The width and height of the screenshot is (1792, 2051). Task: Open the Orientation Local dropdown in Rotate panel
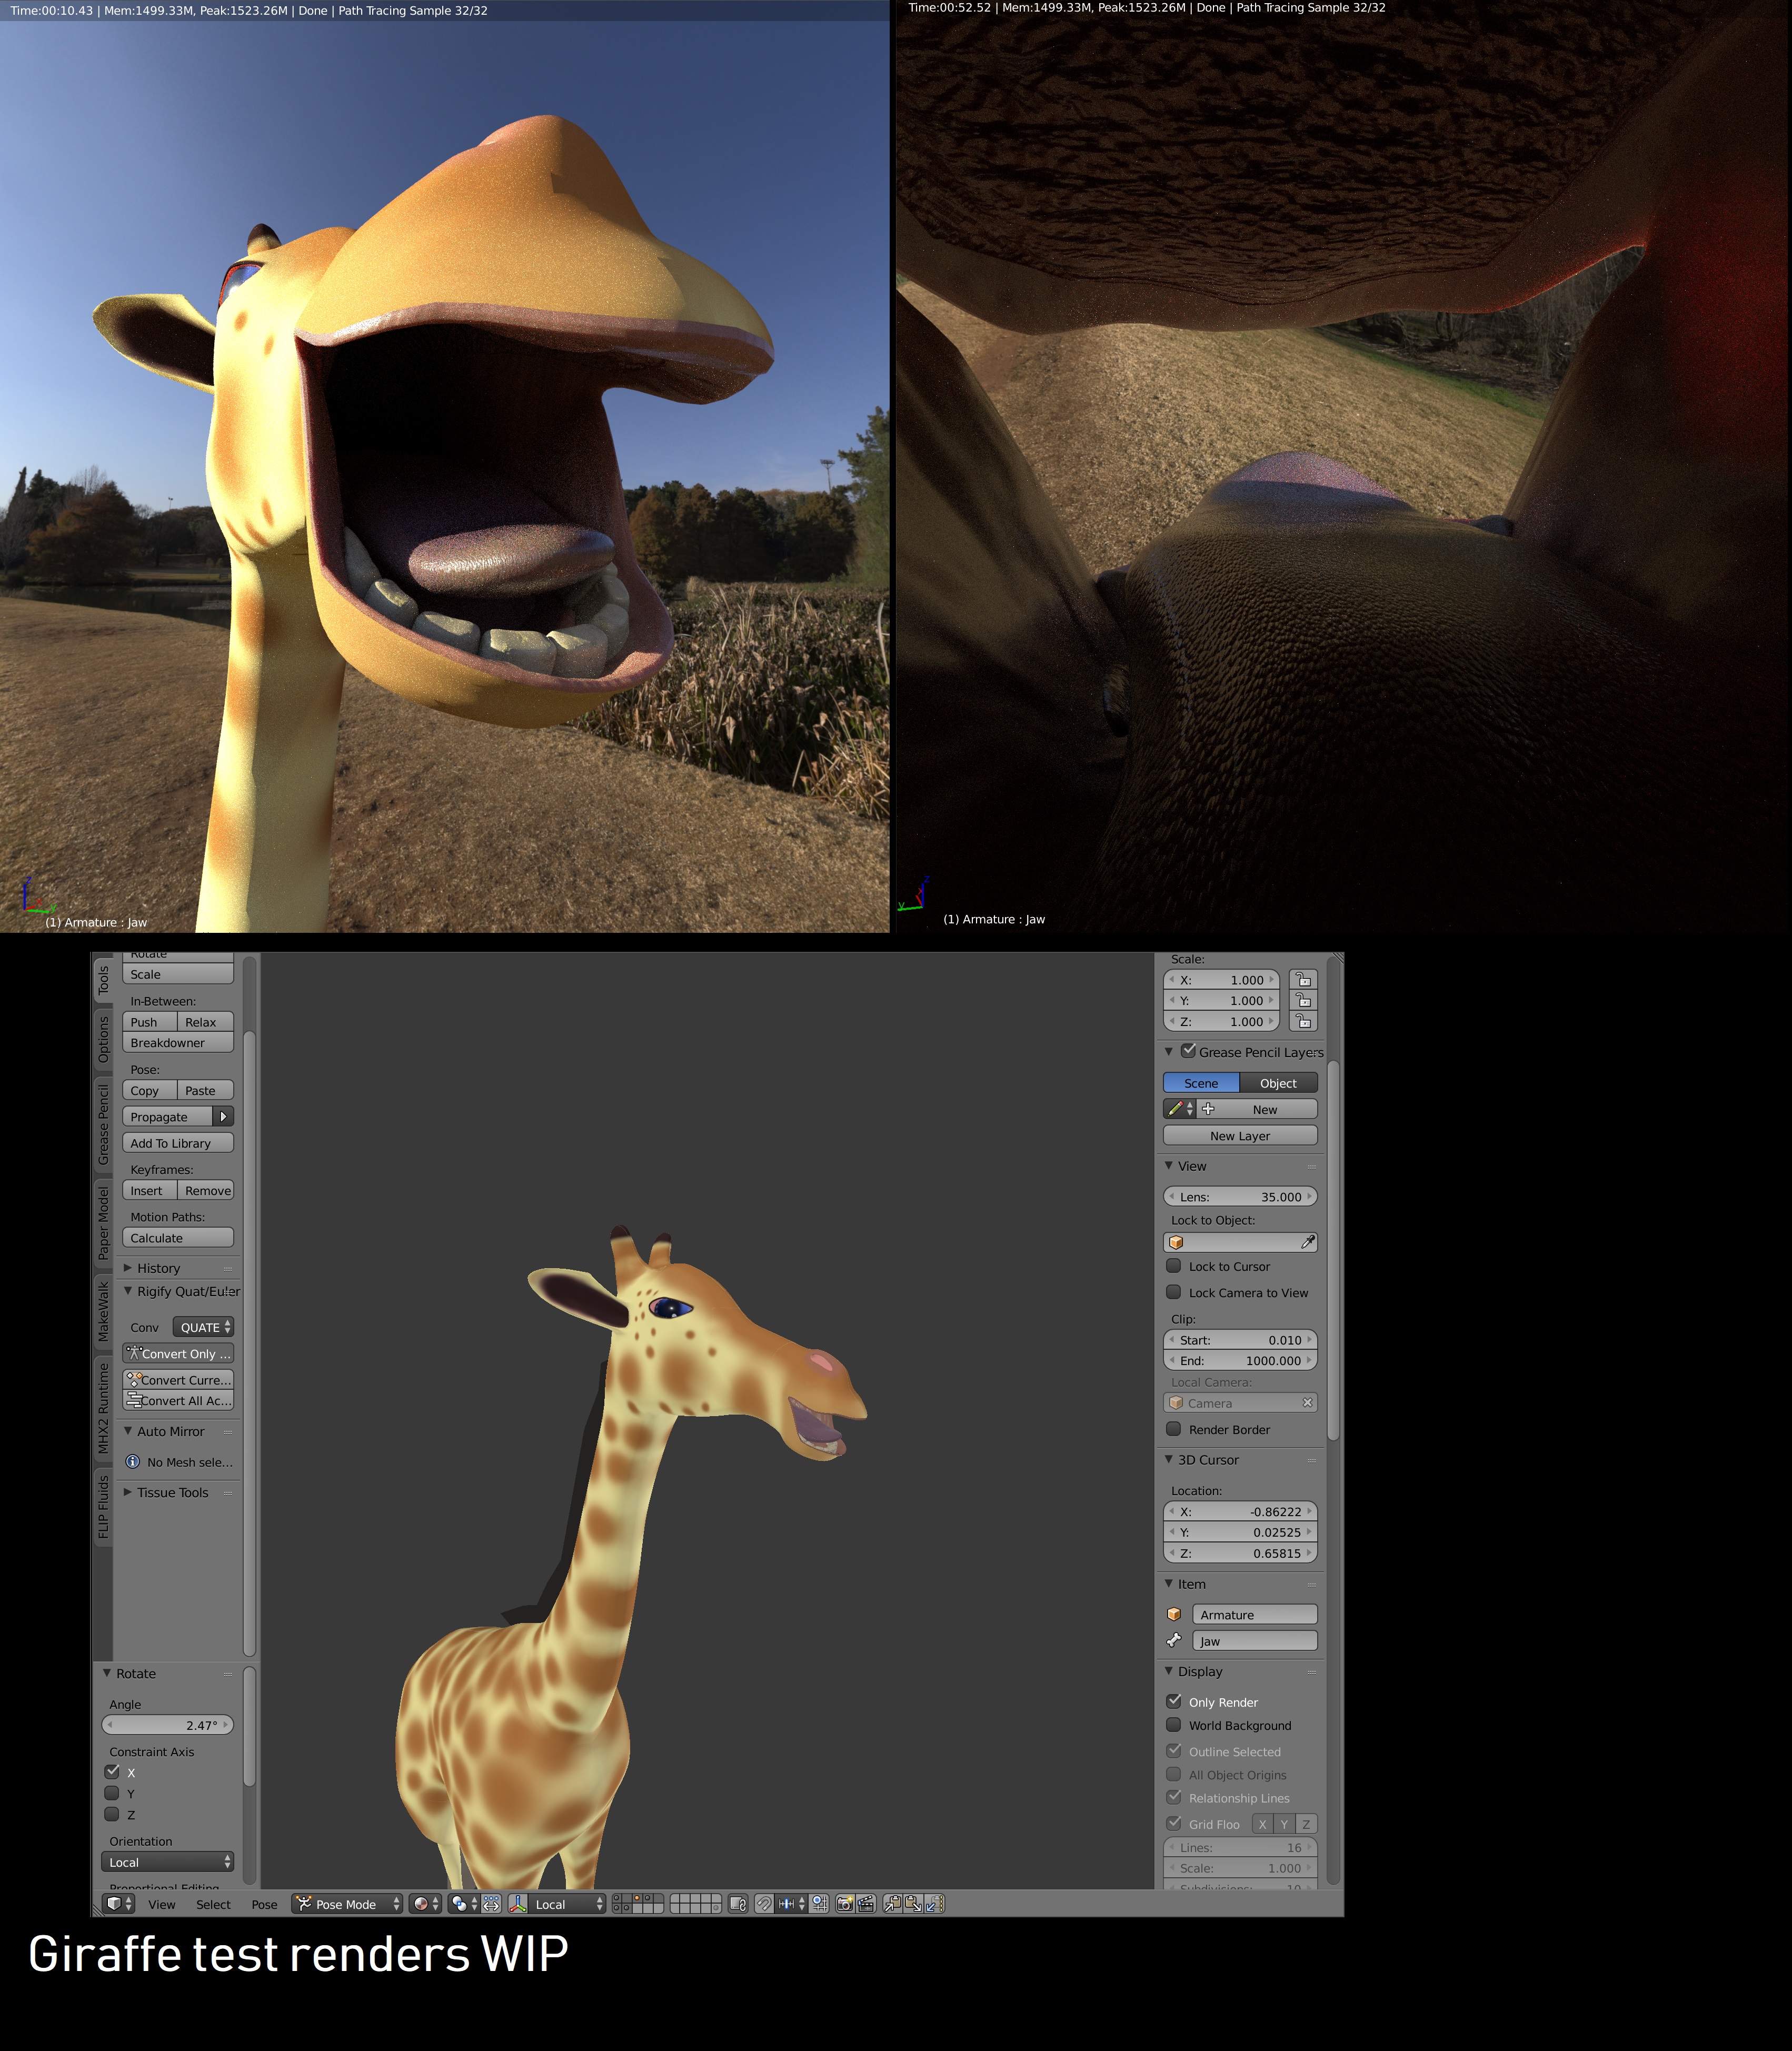tap(167, 1862)
